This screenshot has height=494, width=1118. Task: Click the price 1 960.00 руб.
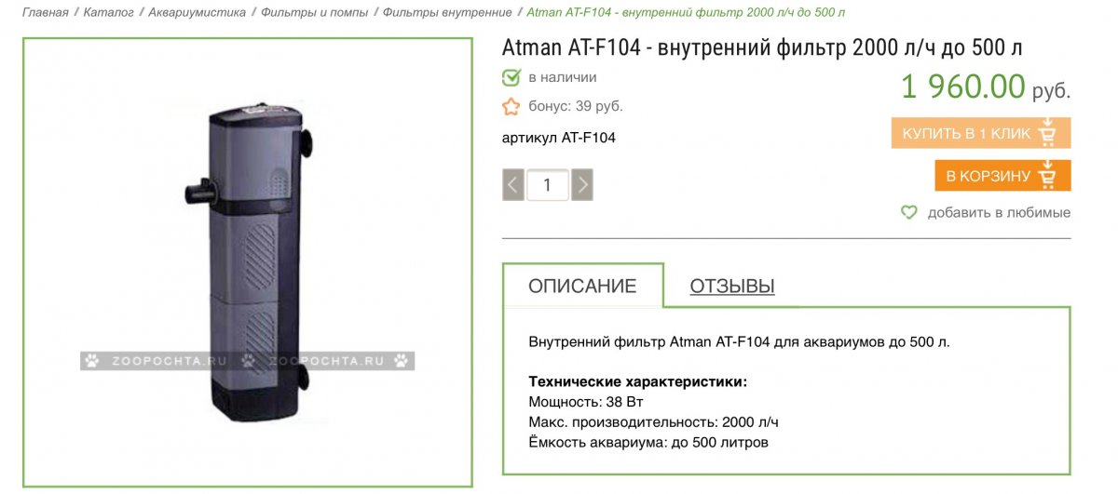[x=986, y=87]
